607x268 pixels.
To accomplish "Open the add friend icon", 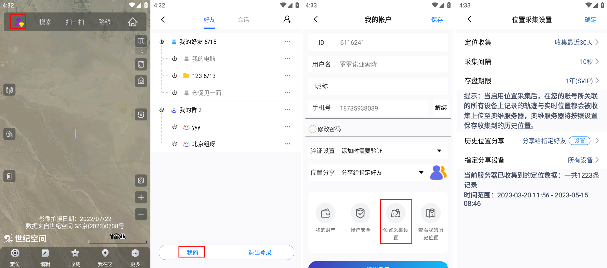I will [x=287, y=20].
